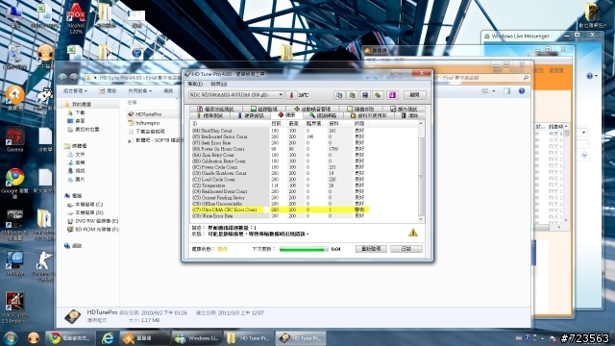Viewport: 615px width, 346px height.
Task: Select DVD RW drive (E:) in navigation pane
Action: [x=92, y=221]
